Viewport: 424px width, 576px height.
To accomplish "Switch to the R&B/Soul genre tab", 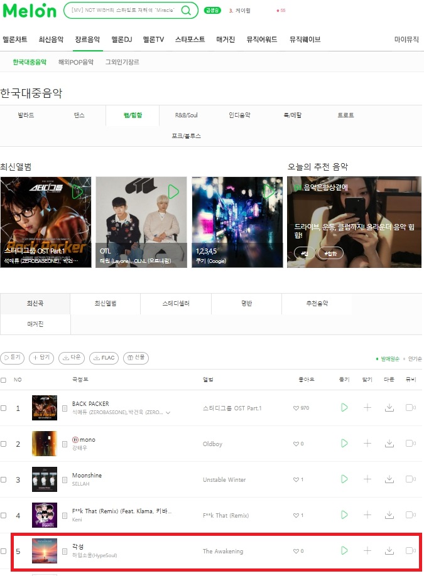I will coord(186,115).
